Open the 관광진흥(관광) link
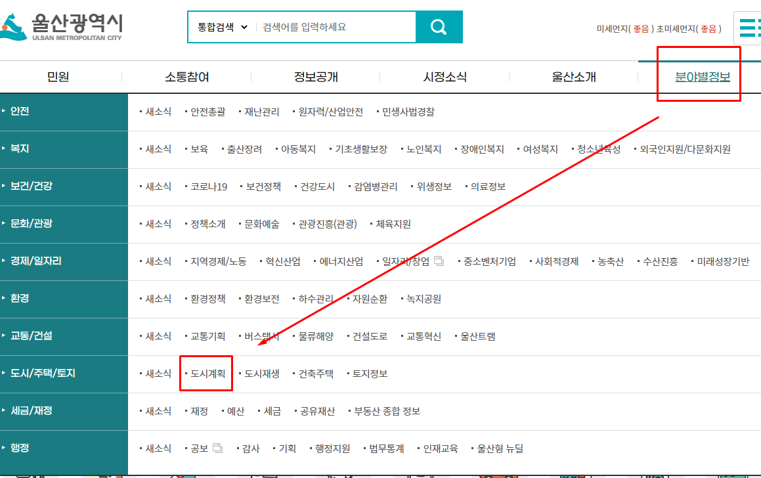Screen dimensions: 761x478 click(328, 224)
